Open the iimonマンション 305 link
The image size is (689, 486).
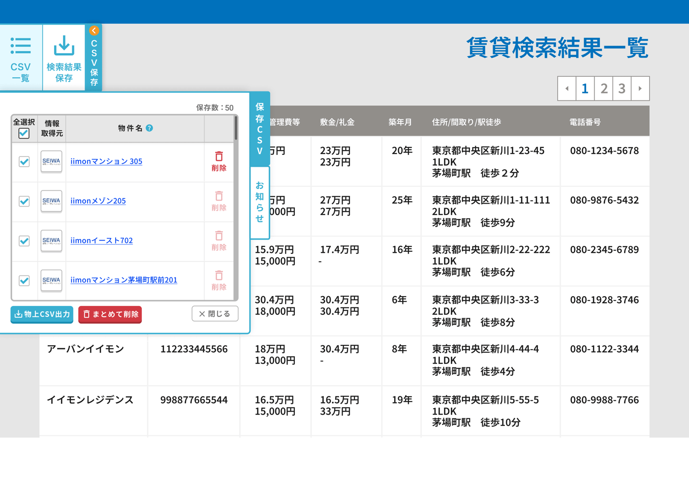click(x=106, y=161)
